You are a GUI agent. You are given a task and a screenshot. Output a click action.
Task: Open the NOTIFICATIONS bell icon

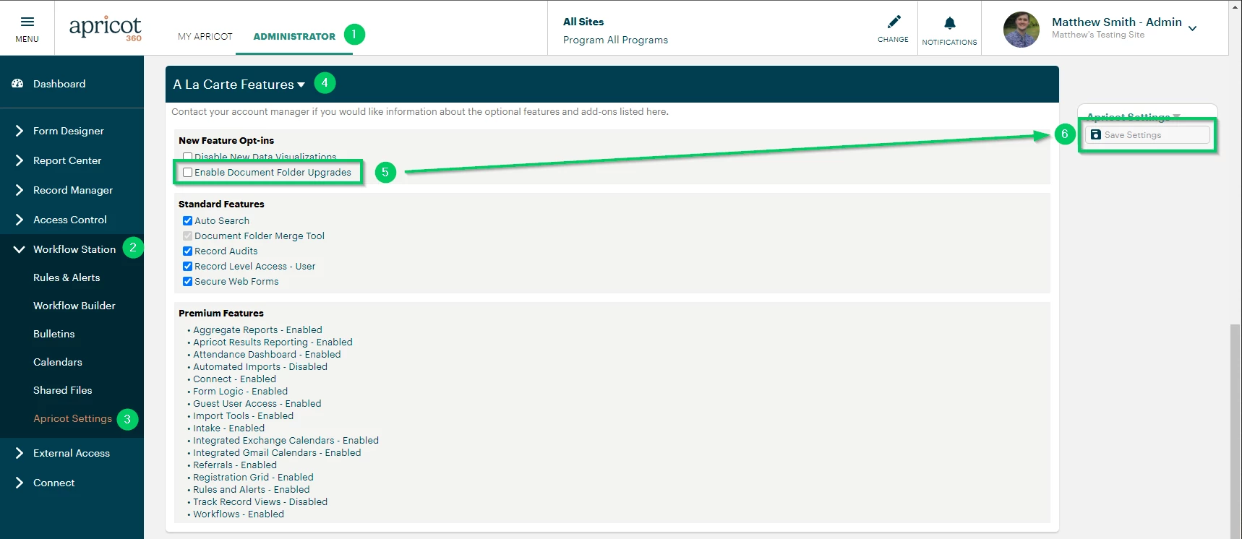pos(949,24)
